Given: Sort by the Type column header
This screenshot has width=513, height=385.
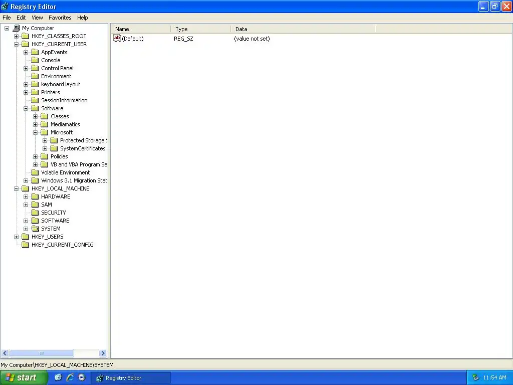Looking at the screenshot, I should click(x=200, y=29).
